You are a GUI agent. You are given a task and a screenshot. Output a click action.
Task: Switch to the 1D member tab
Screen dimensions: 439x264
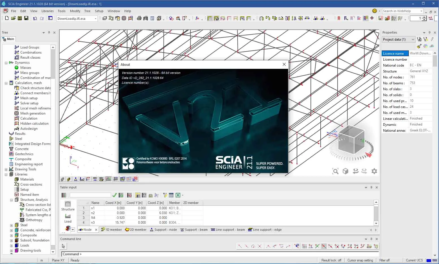(x=111, y=230)
